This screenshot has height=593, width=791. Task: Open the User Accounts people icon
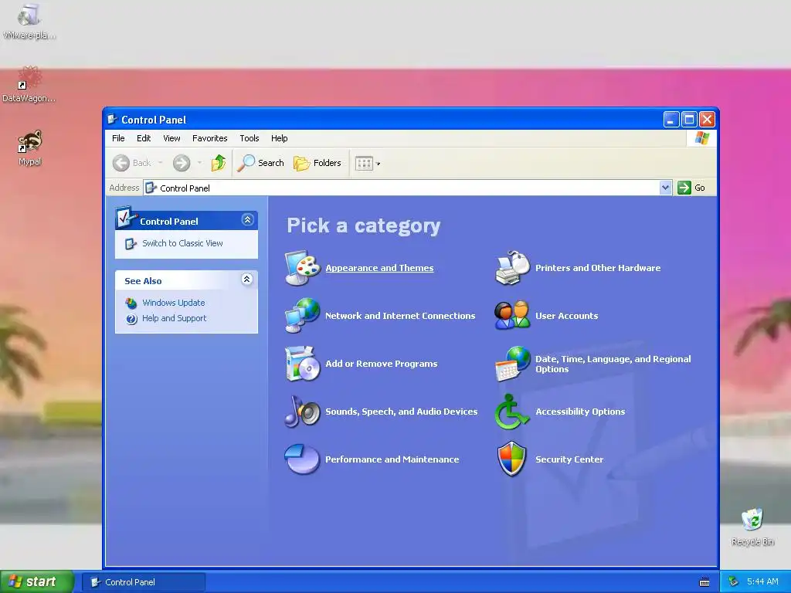512,316
